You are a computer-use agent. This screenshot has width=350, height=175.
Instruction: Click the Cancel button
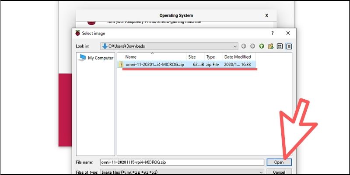click(x=279, y=172)
